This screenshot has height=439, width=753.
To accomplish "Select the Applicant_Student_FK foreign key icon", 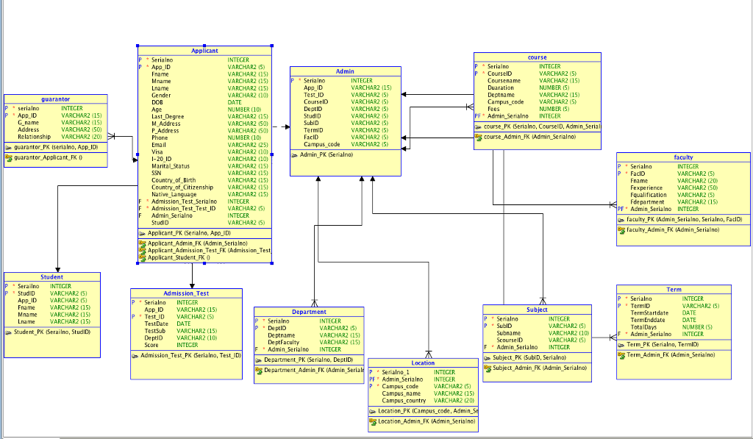I will (x=142, y=257).
